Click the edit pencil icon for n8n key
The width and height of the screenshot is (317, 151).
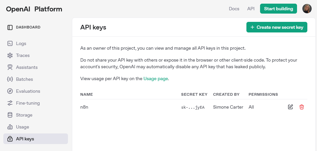pyautogui.click(x=290, y=107)
